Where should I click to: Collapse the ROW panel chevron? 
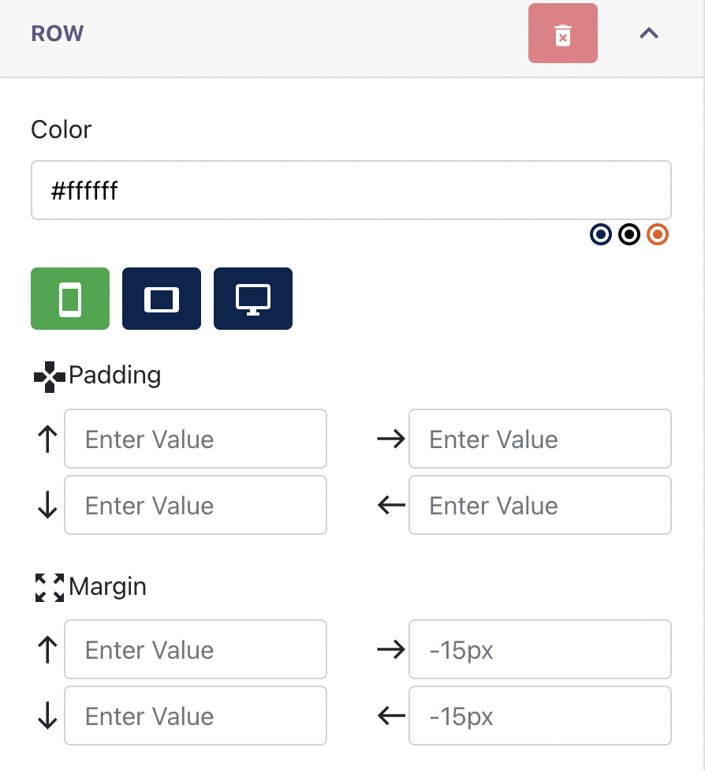click(648, 33)
